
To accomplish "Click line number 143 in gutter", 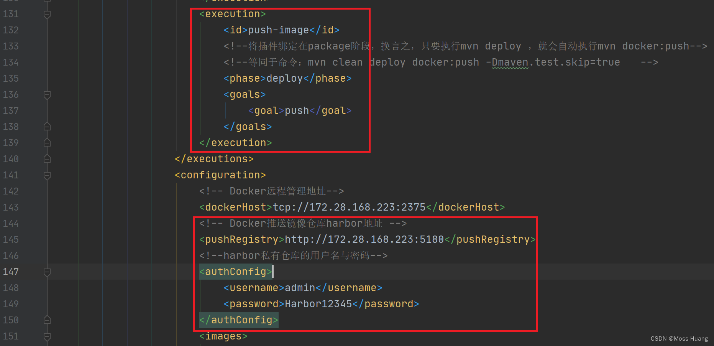I will coord(11,208).
